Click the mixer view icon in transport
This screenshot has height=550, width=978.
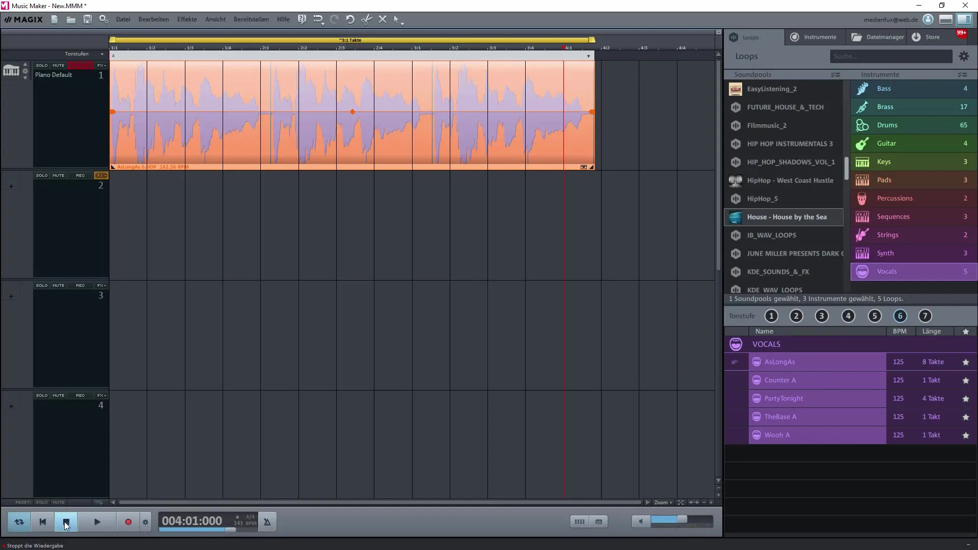coord(579,521)
